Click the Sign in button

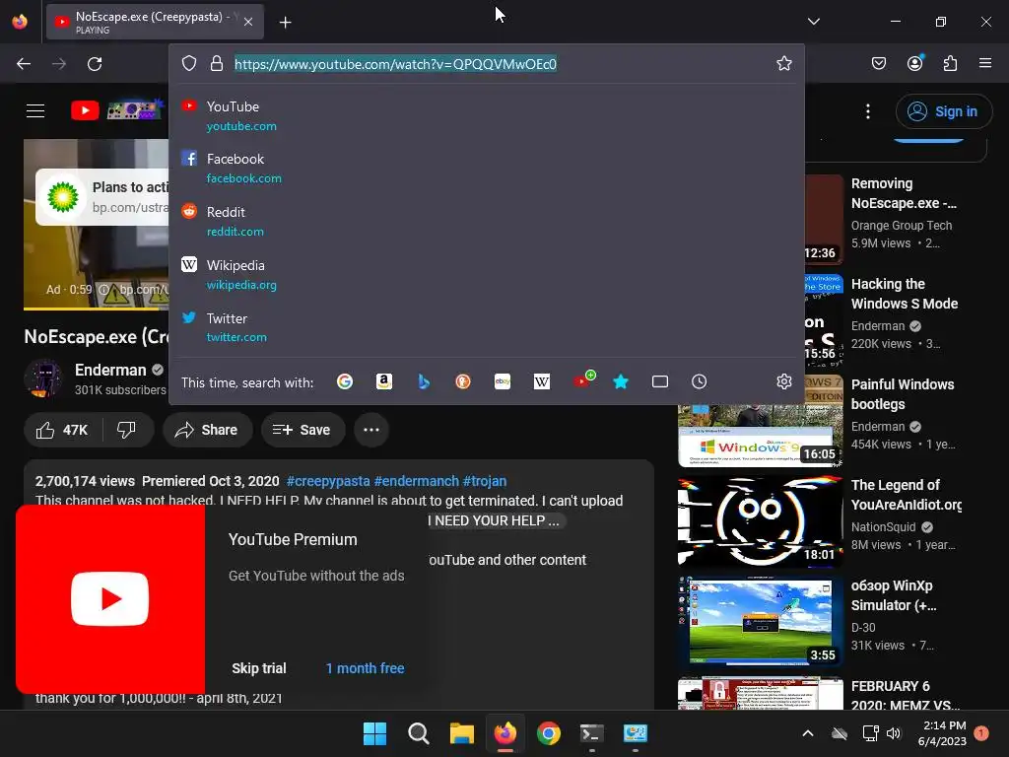[x=943, y=111]
